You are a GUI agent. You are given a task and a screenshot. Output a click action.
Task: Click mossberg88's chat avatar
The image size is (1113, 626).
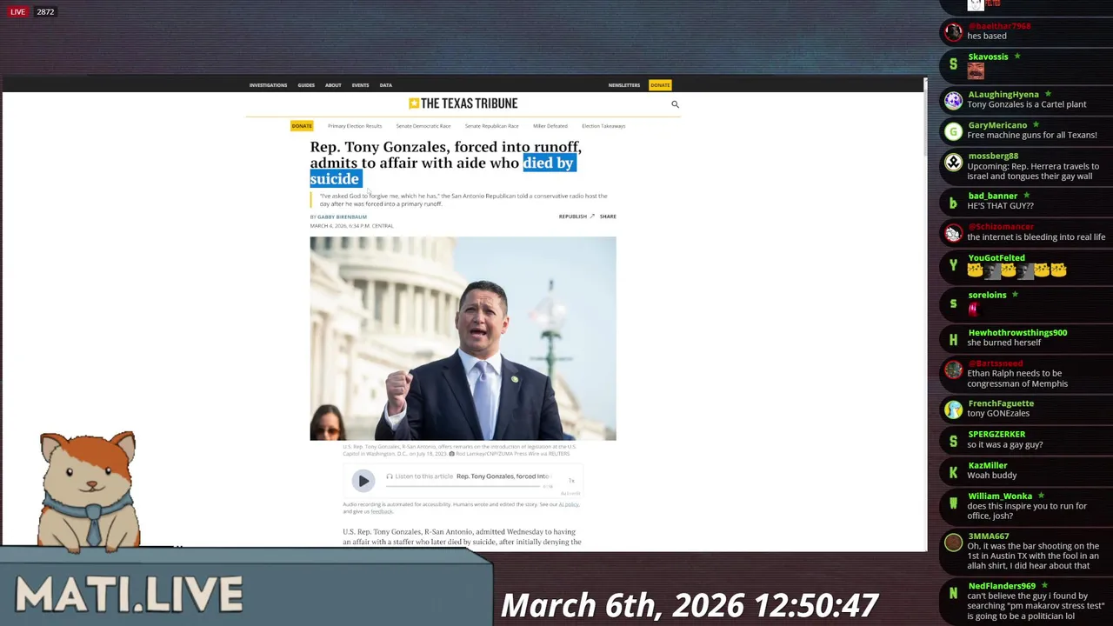click(x=954, y=163)
